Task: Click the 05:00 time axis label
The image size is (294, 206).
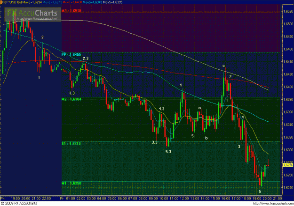Action: 112,199
